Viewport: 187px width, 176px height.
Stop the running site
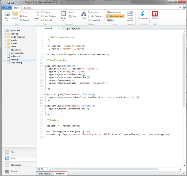tap(24, 16)
